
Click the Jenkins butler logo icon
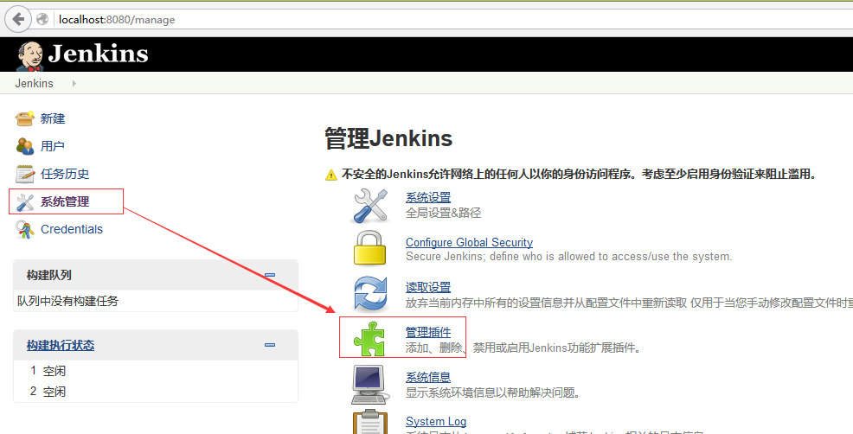point(29,55)
